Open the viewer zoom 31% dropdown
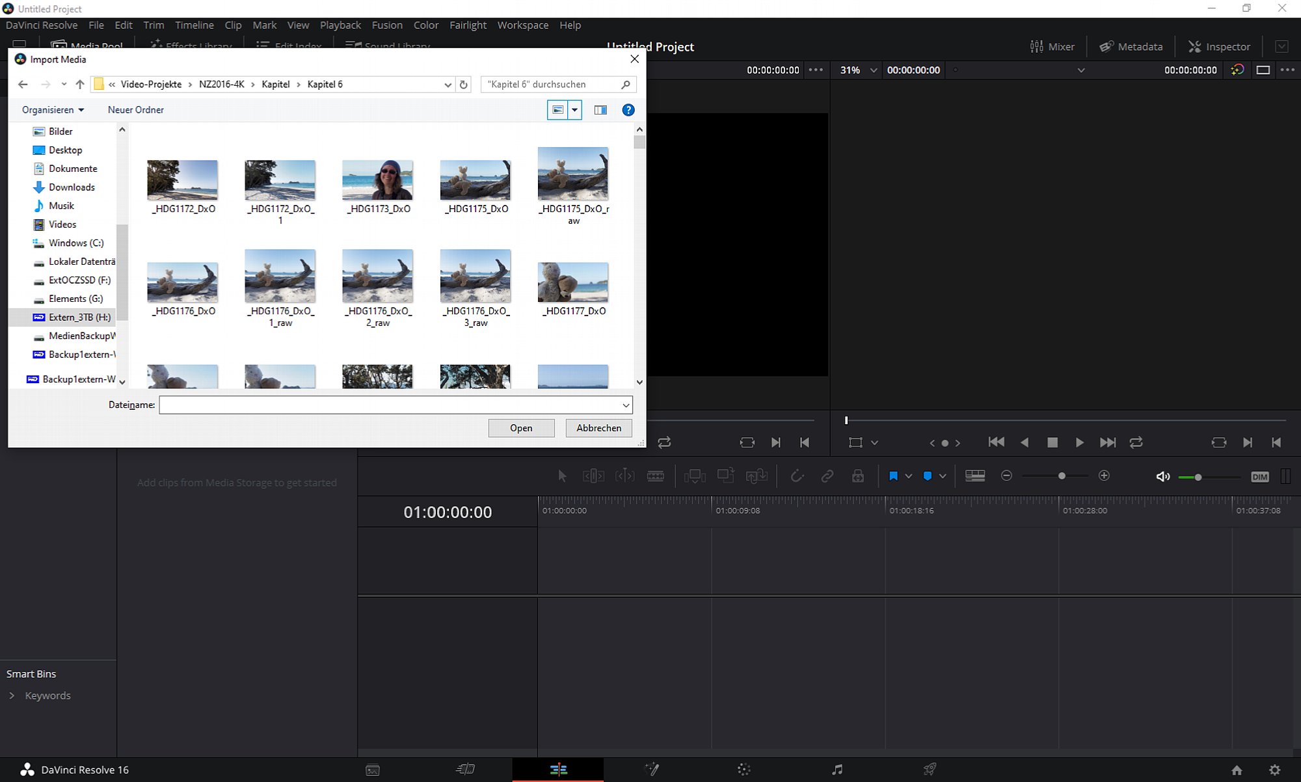The height and width of the screenshot is (782, 1301). [x=858, y=70]
